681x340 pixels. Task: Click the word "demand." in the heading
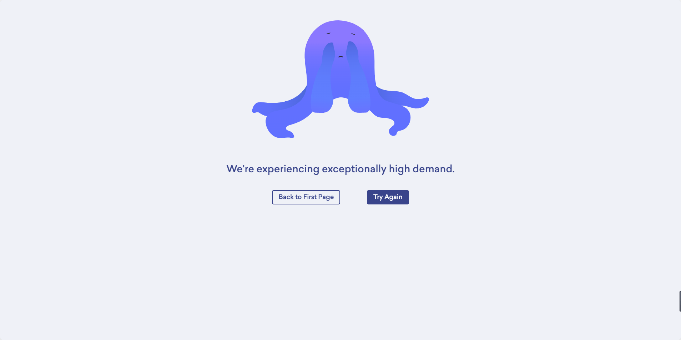[x=434, y=169]
